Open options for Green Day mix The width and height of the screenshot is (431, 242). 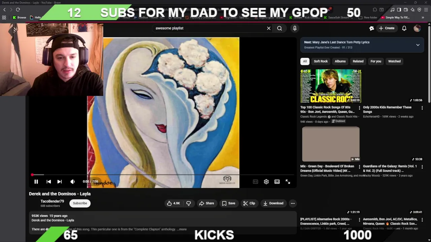(x=359, y=167)
